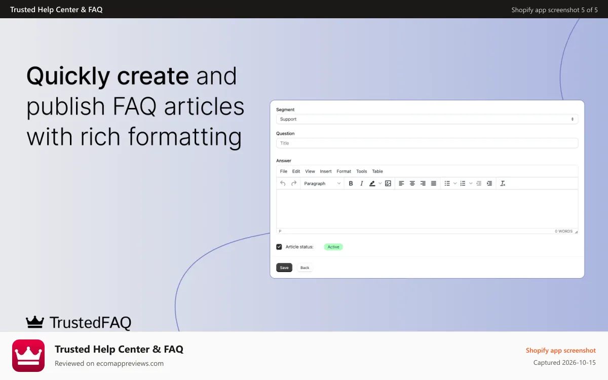The width and height of the screenshot is (608, 380).
Task: Click the green Active status badge
Action: (x=333, y=247)
